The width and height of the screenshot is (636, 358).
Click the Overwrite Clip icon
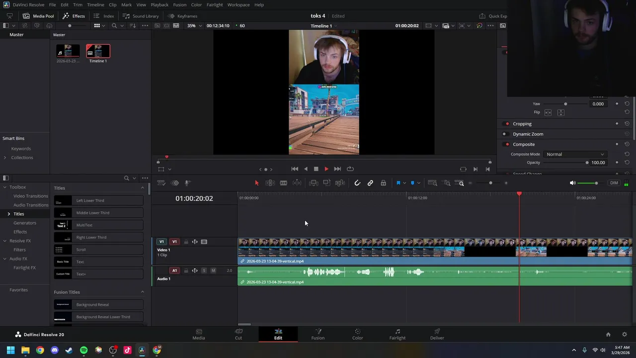coord(326,183)
